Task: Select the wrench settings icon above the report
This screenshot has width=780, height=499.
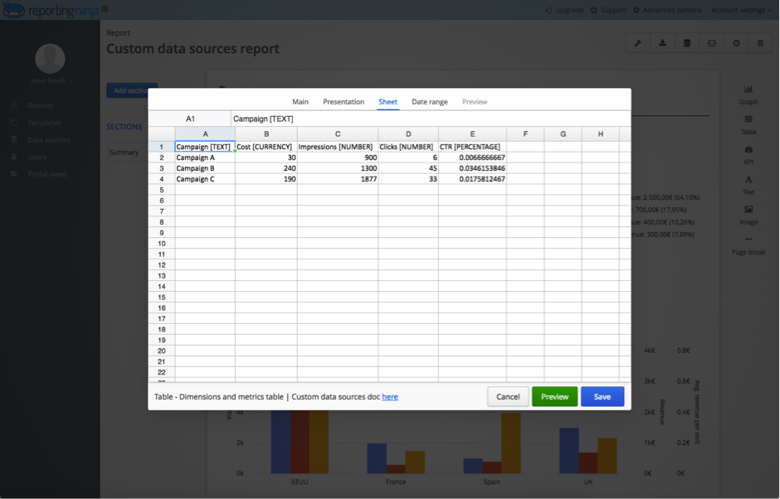Action: (x=637, y=42)
